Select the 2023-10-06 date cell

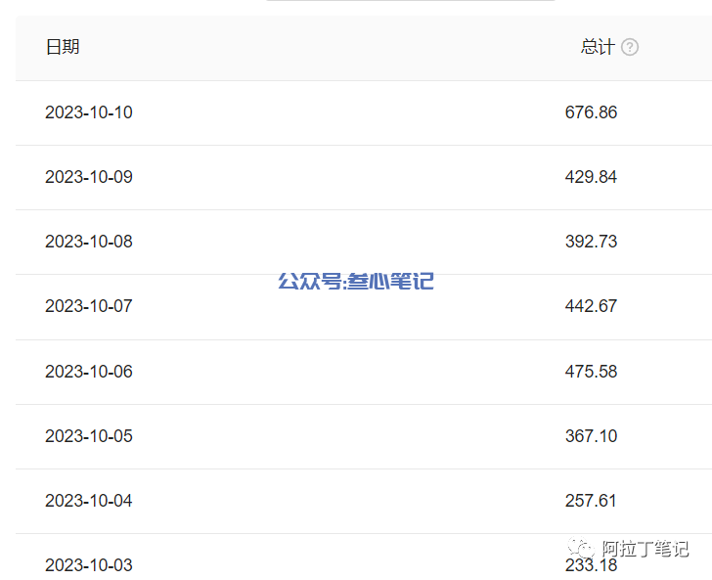89,372
